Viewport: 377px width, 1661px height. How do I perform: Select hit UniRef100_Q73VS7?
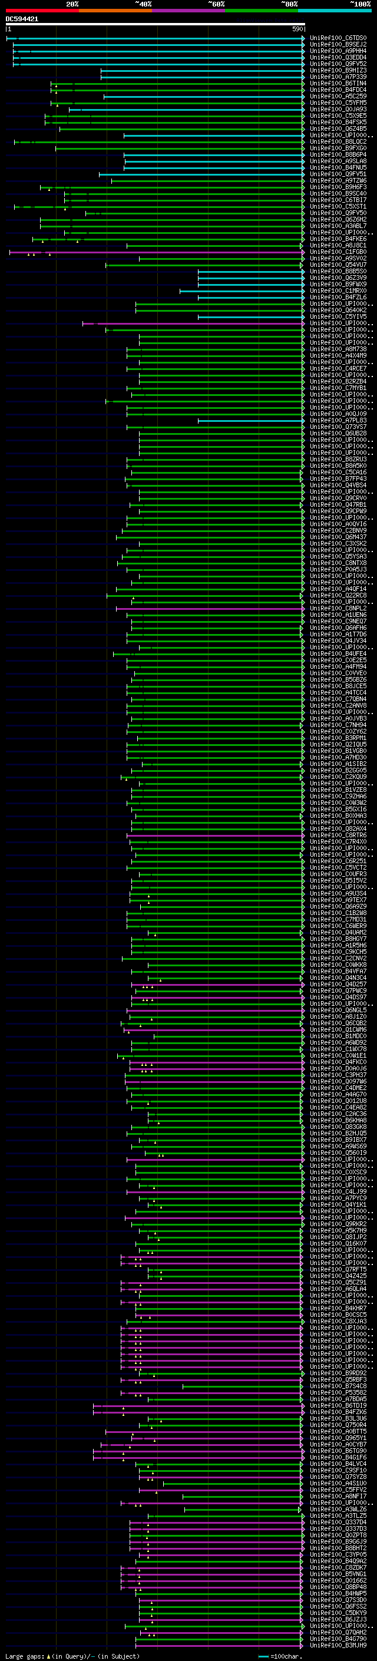[338, 427]
